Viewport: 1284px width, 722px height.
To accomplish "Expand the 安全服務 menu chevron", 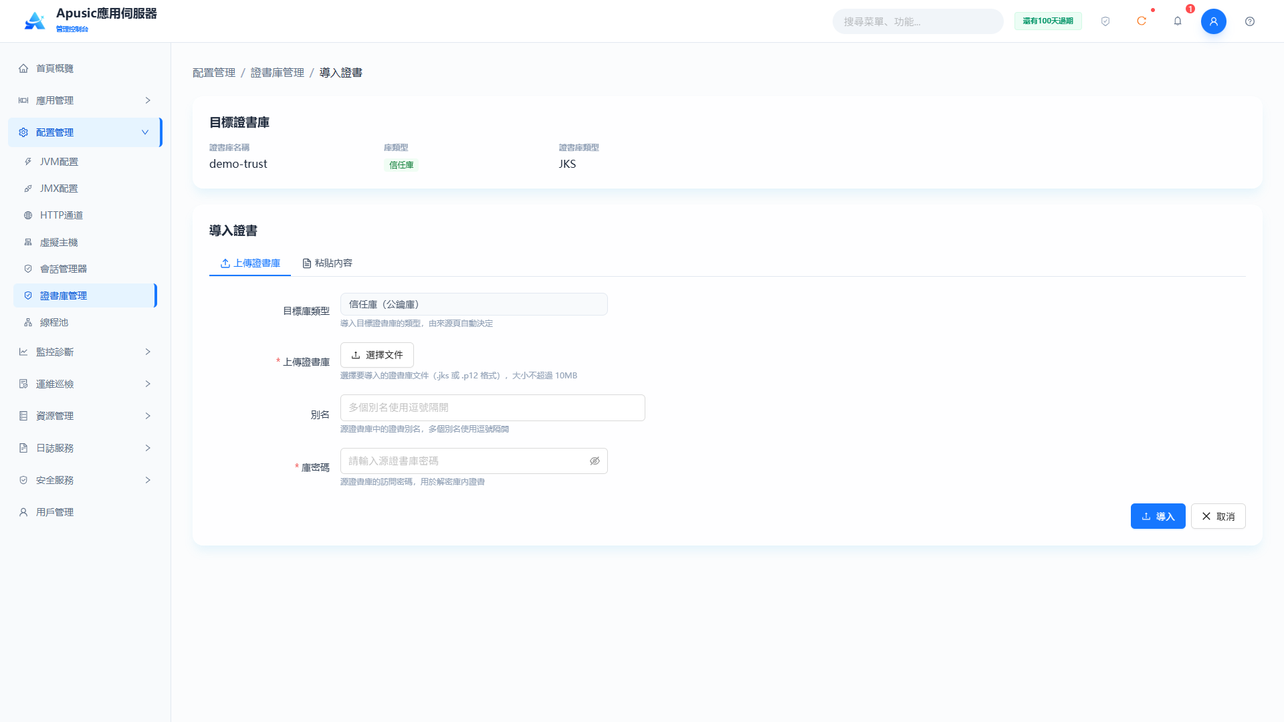I will pyautogui.click(x=148, y=480).
